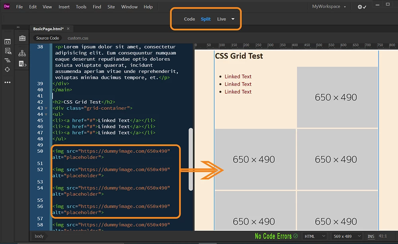Open the Help menu
Image resolution: width=398 pixels, height=244 pixels.
(x=148, y=7)
